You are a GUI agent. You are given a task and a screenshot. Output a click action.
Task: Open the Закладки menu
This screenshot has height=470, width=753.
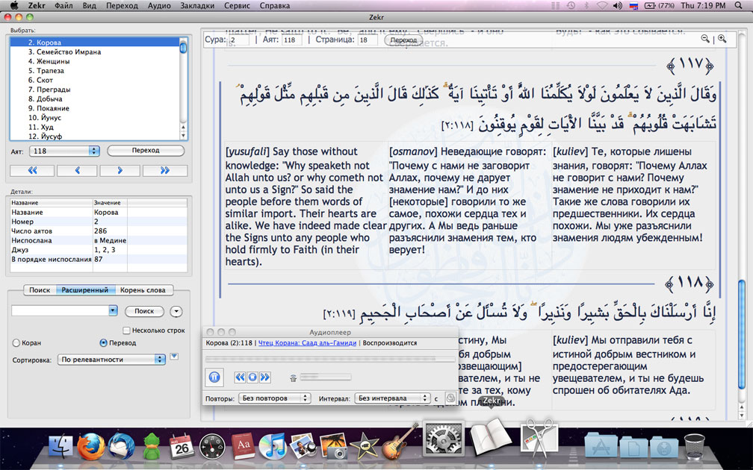pos(197,6)
